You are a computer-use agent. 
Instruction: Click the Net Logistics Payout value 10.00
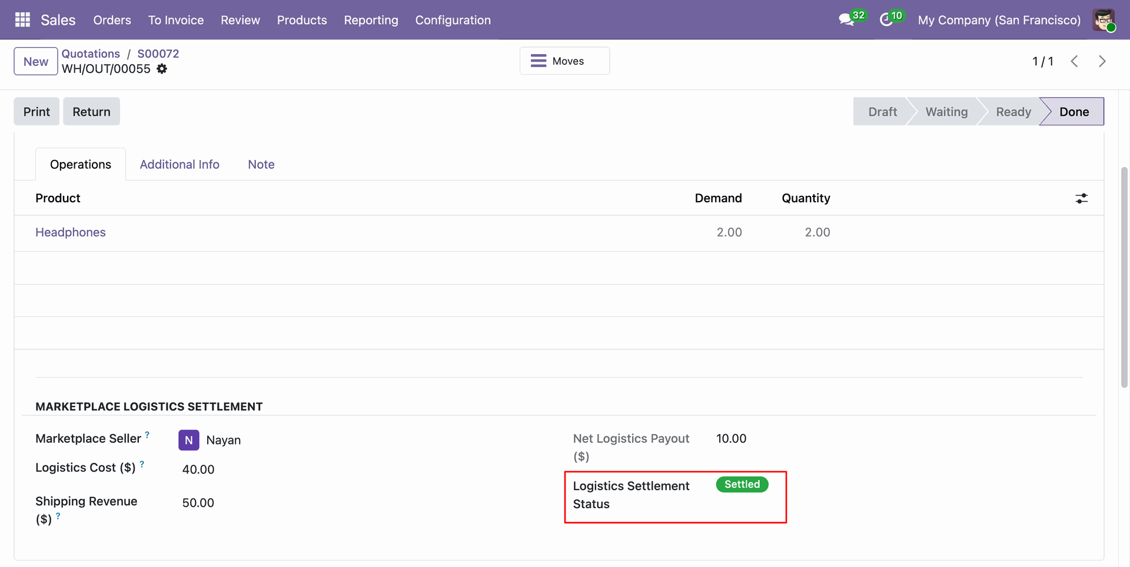(732, 439)
